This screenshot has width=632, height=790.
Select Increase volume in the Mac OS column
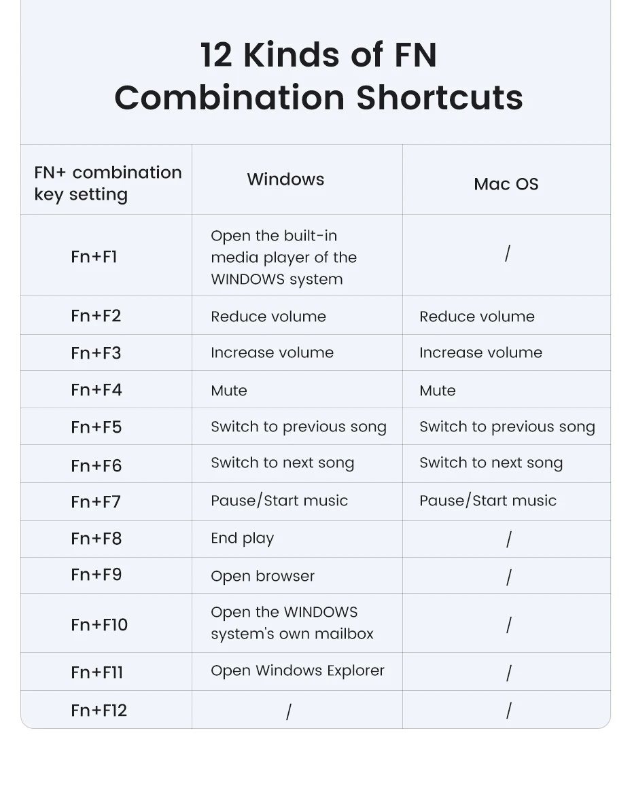(480, 353)
